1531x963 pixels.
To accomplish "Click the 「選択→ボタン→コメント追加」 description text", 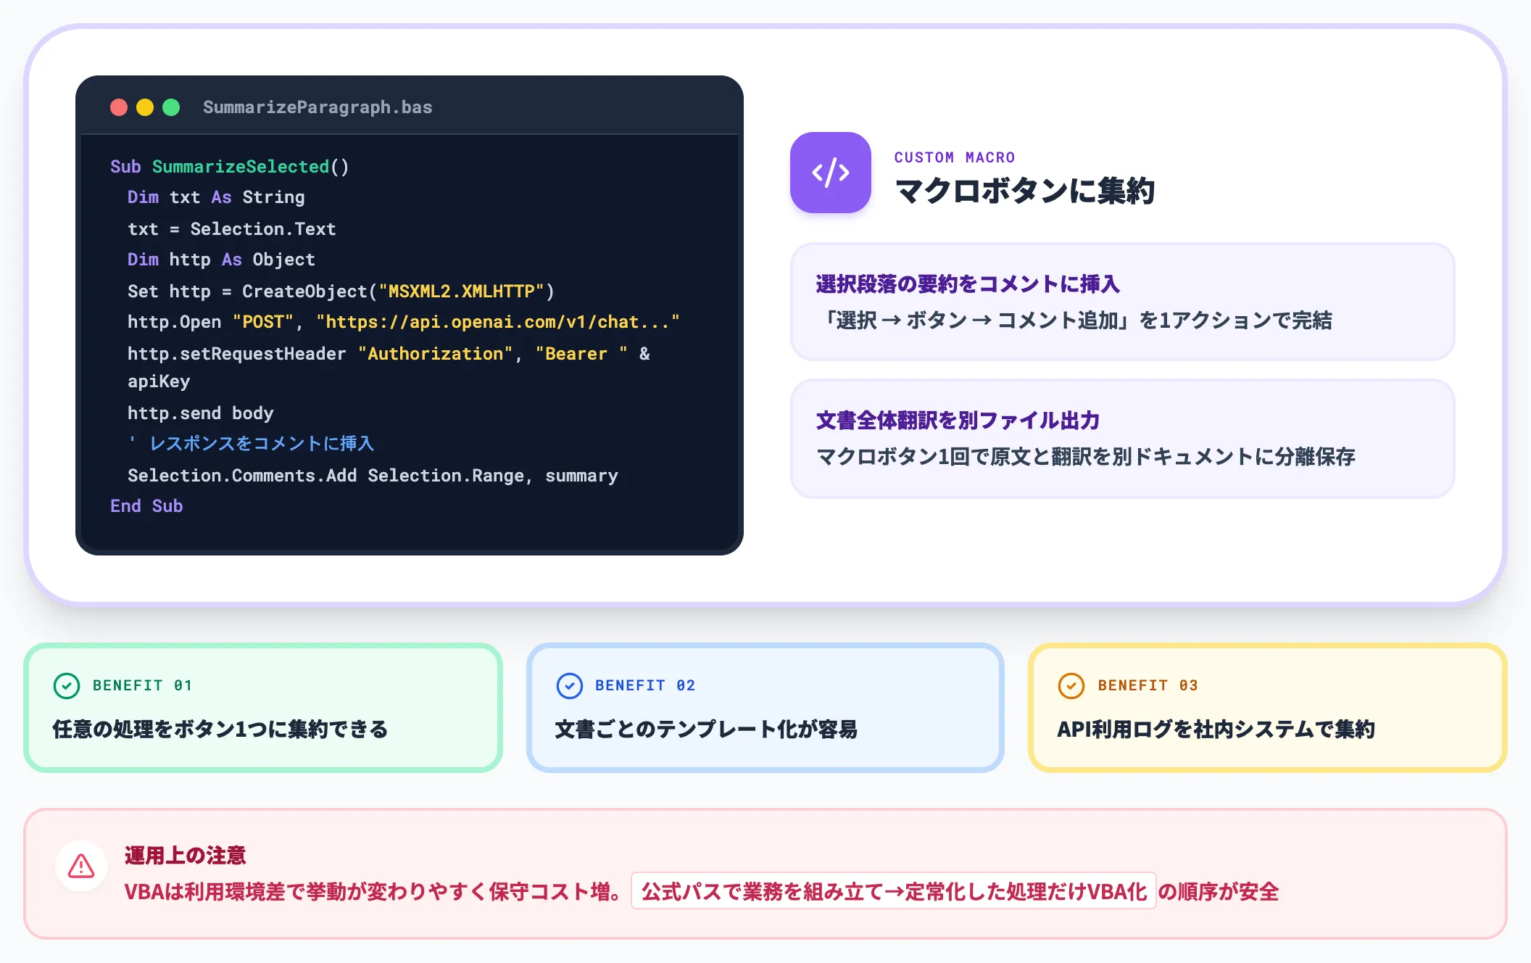I will tap(1074, 321).
